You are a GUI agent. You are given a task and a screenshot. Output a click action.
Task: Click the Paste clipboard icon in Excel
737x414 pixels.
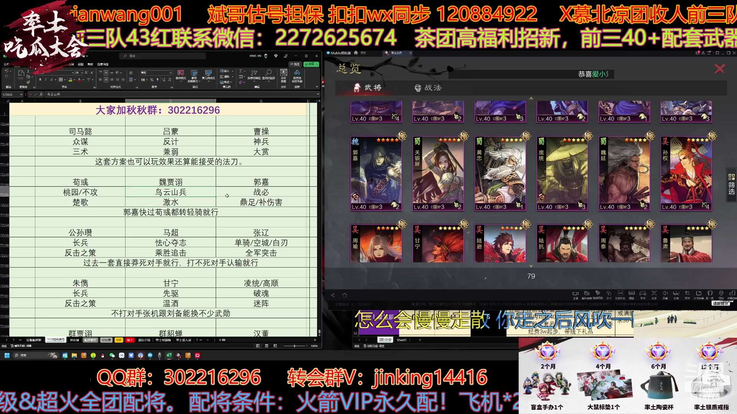pyautogui.click(x=21, y=72)
